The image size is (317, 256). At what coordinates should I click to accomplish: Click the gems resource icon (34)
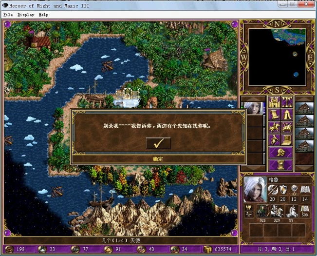(x=174, y=249)
